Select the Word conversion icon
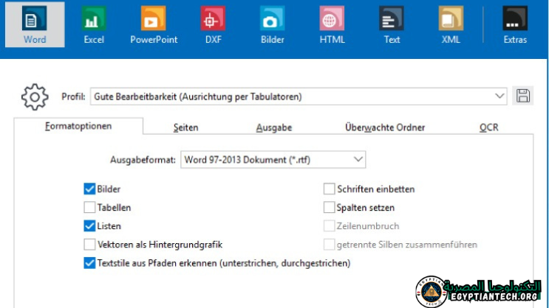549x308 pixels. coord(34,19)
